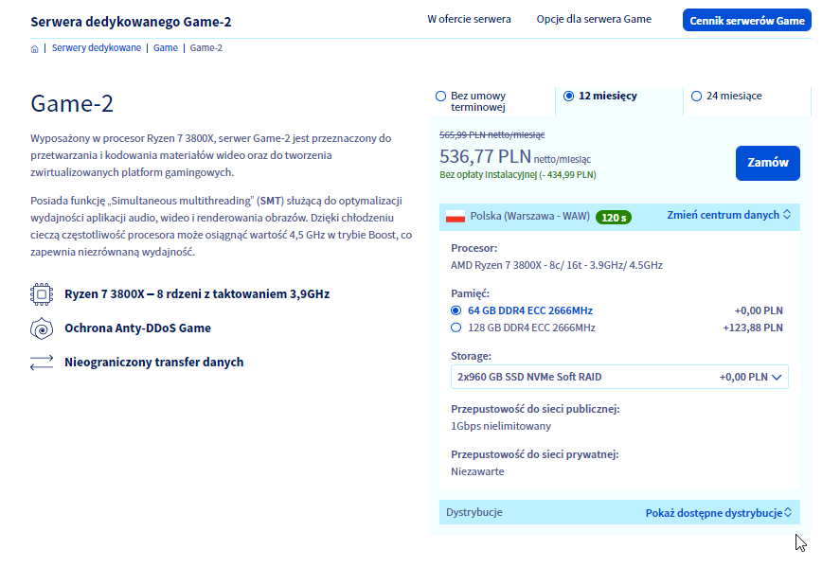This screenshot has width=840, height=567.
Task: Expand Pokaż dostępne dystrybucje
Action: pyautogui.click(x=719, y=513)
